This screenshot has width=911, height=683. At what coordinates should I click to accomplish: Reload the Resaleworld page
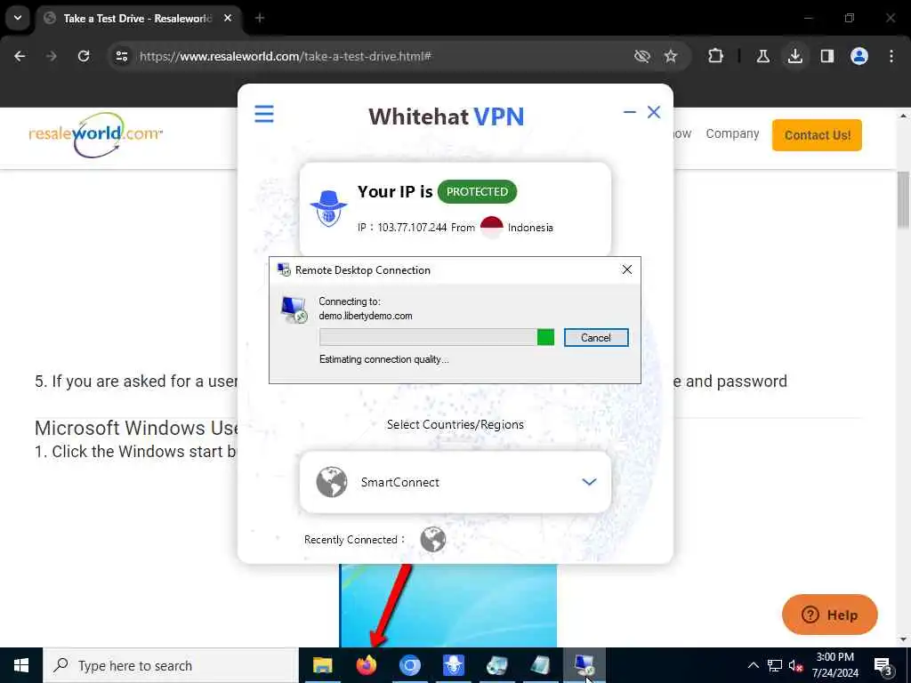pyautogui.click(x=84, y=56)
